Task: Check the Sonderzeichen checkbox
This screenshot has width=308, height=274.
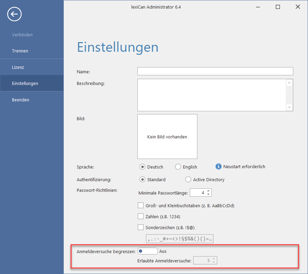Action: (140, 227)
